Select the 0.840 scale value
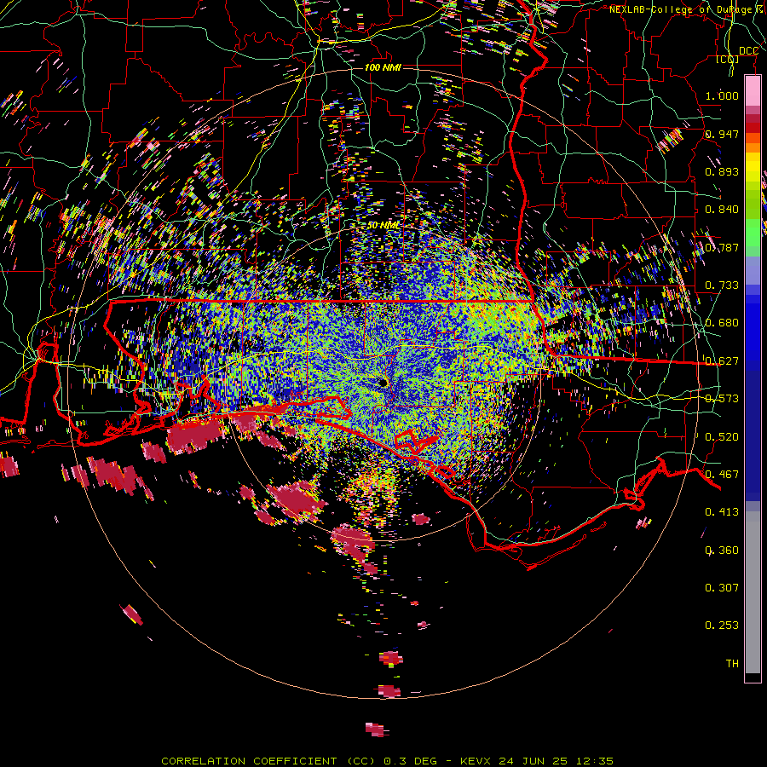 722,210
